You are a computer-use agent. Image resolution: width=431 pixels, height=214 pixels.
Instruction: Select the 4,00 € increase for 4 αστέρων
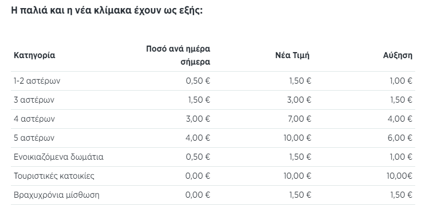click(x=400, y=118)
